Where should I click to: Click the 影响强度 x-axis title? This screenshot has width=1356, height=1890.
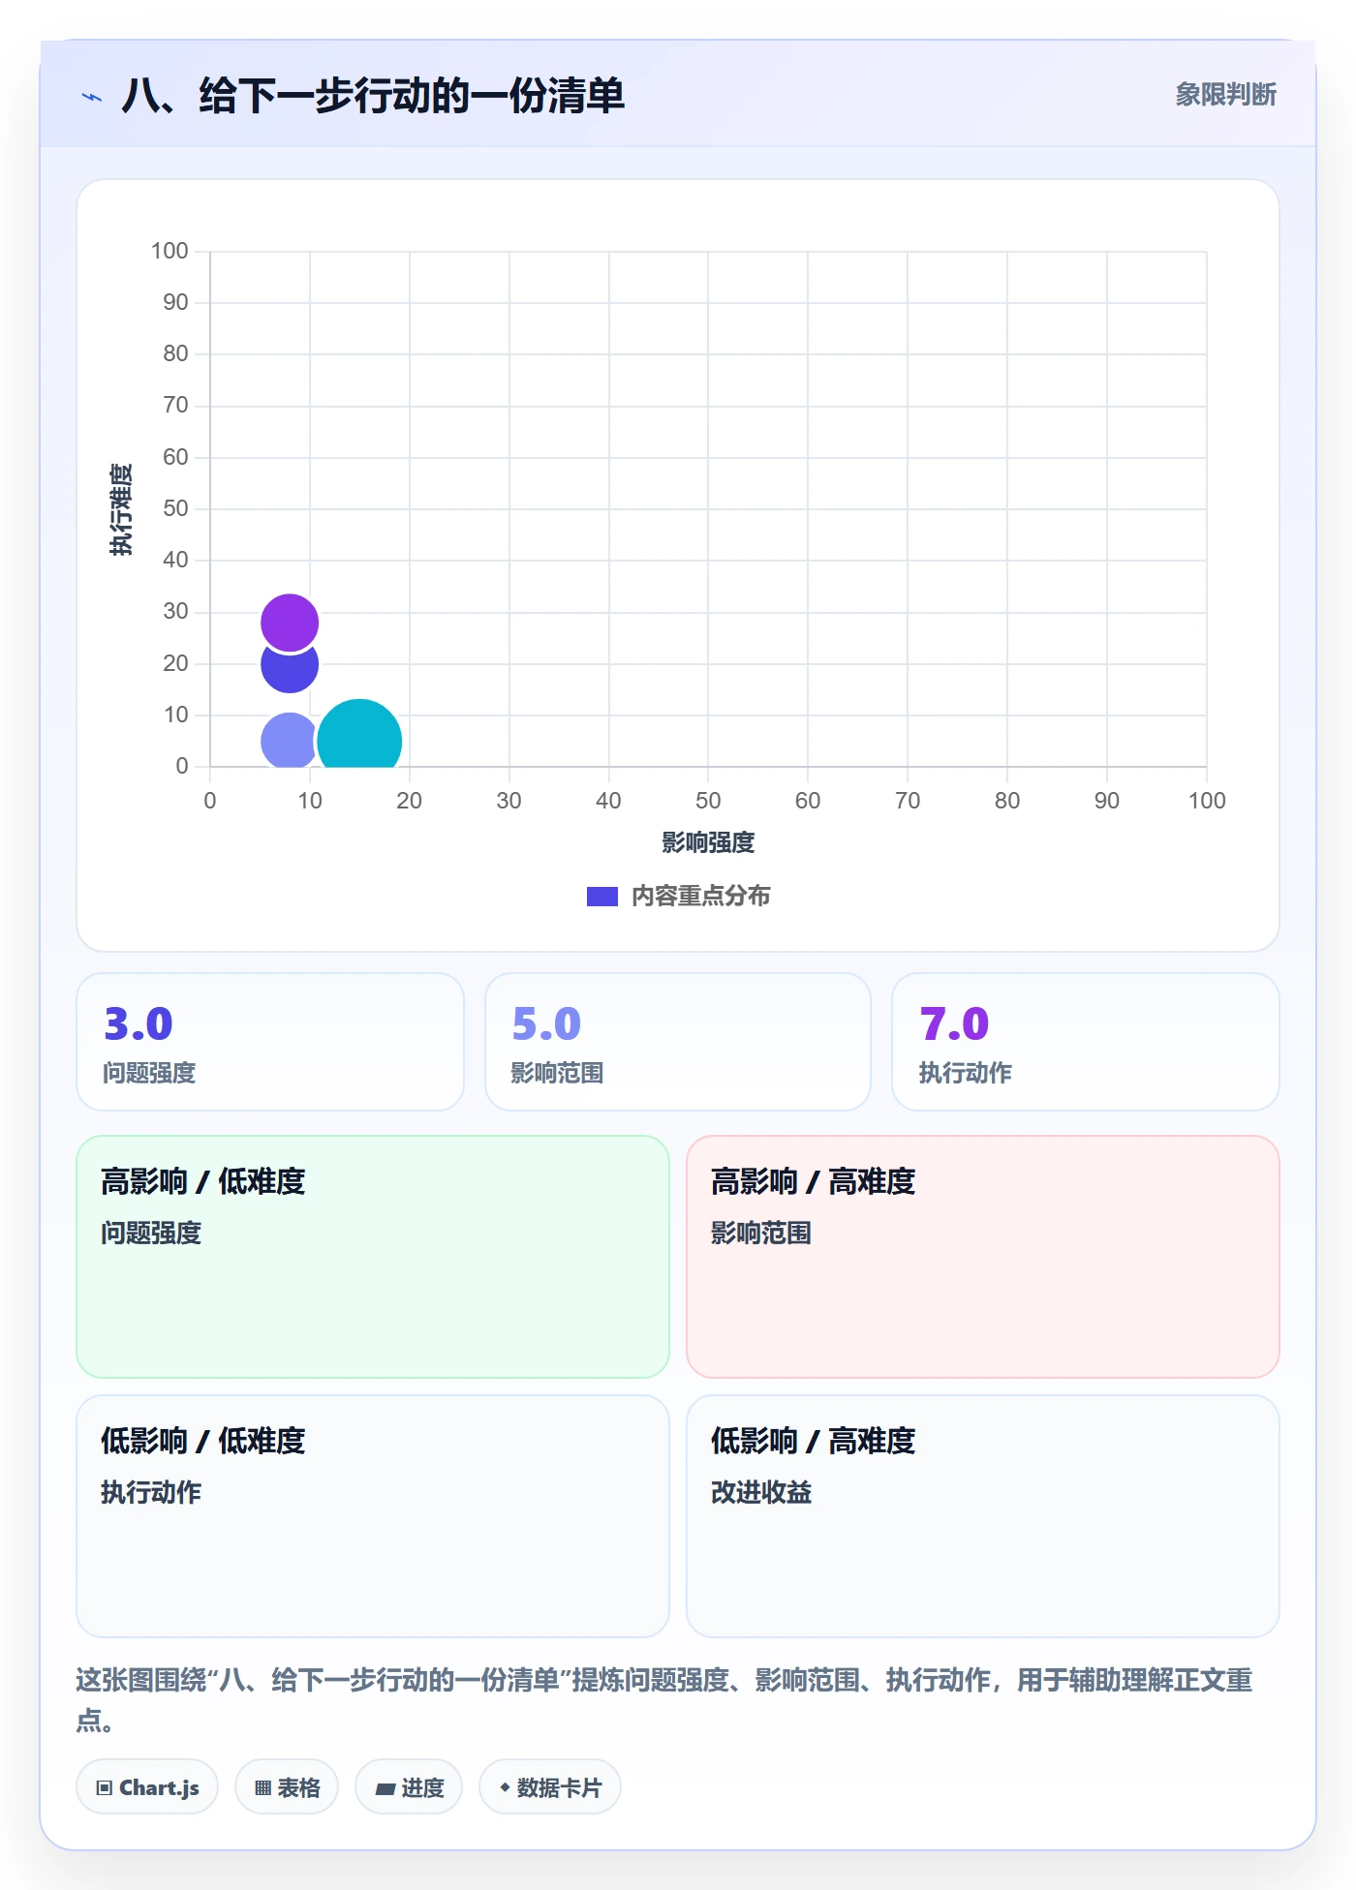pos(708,842)
